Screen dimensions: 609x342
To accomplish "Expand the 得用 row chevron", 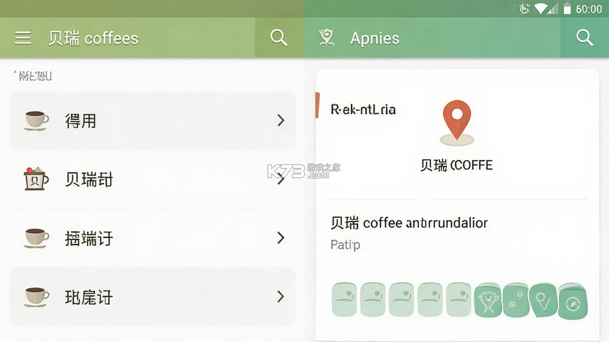I will tap(281, 121).
